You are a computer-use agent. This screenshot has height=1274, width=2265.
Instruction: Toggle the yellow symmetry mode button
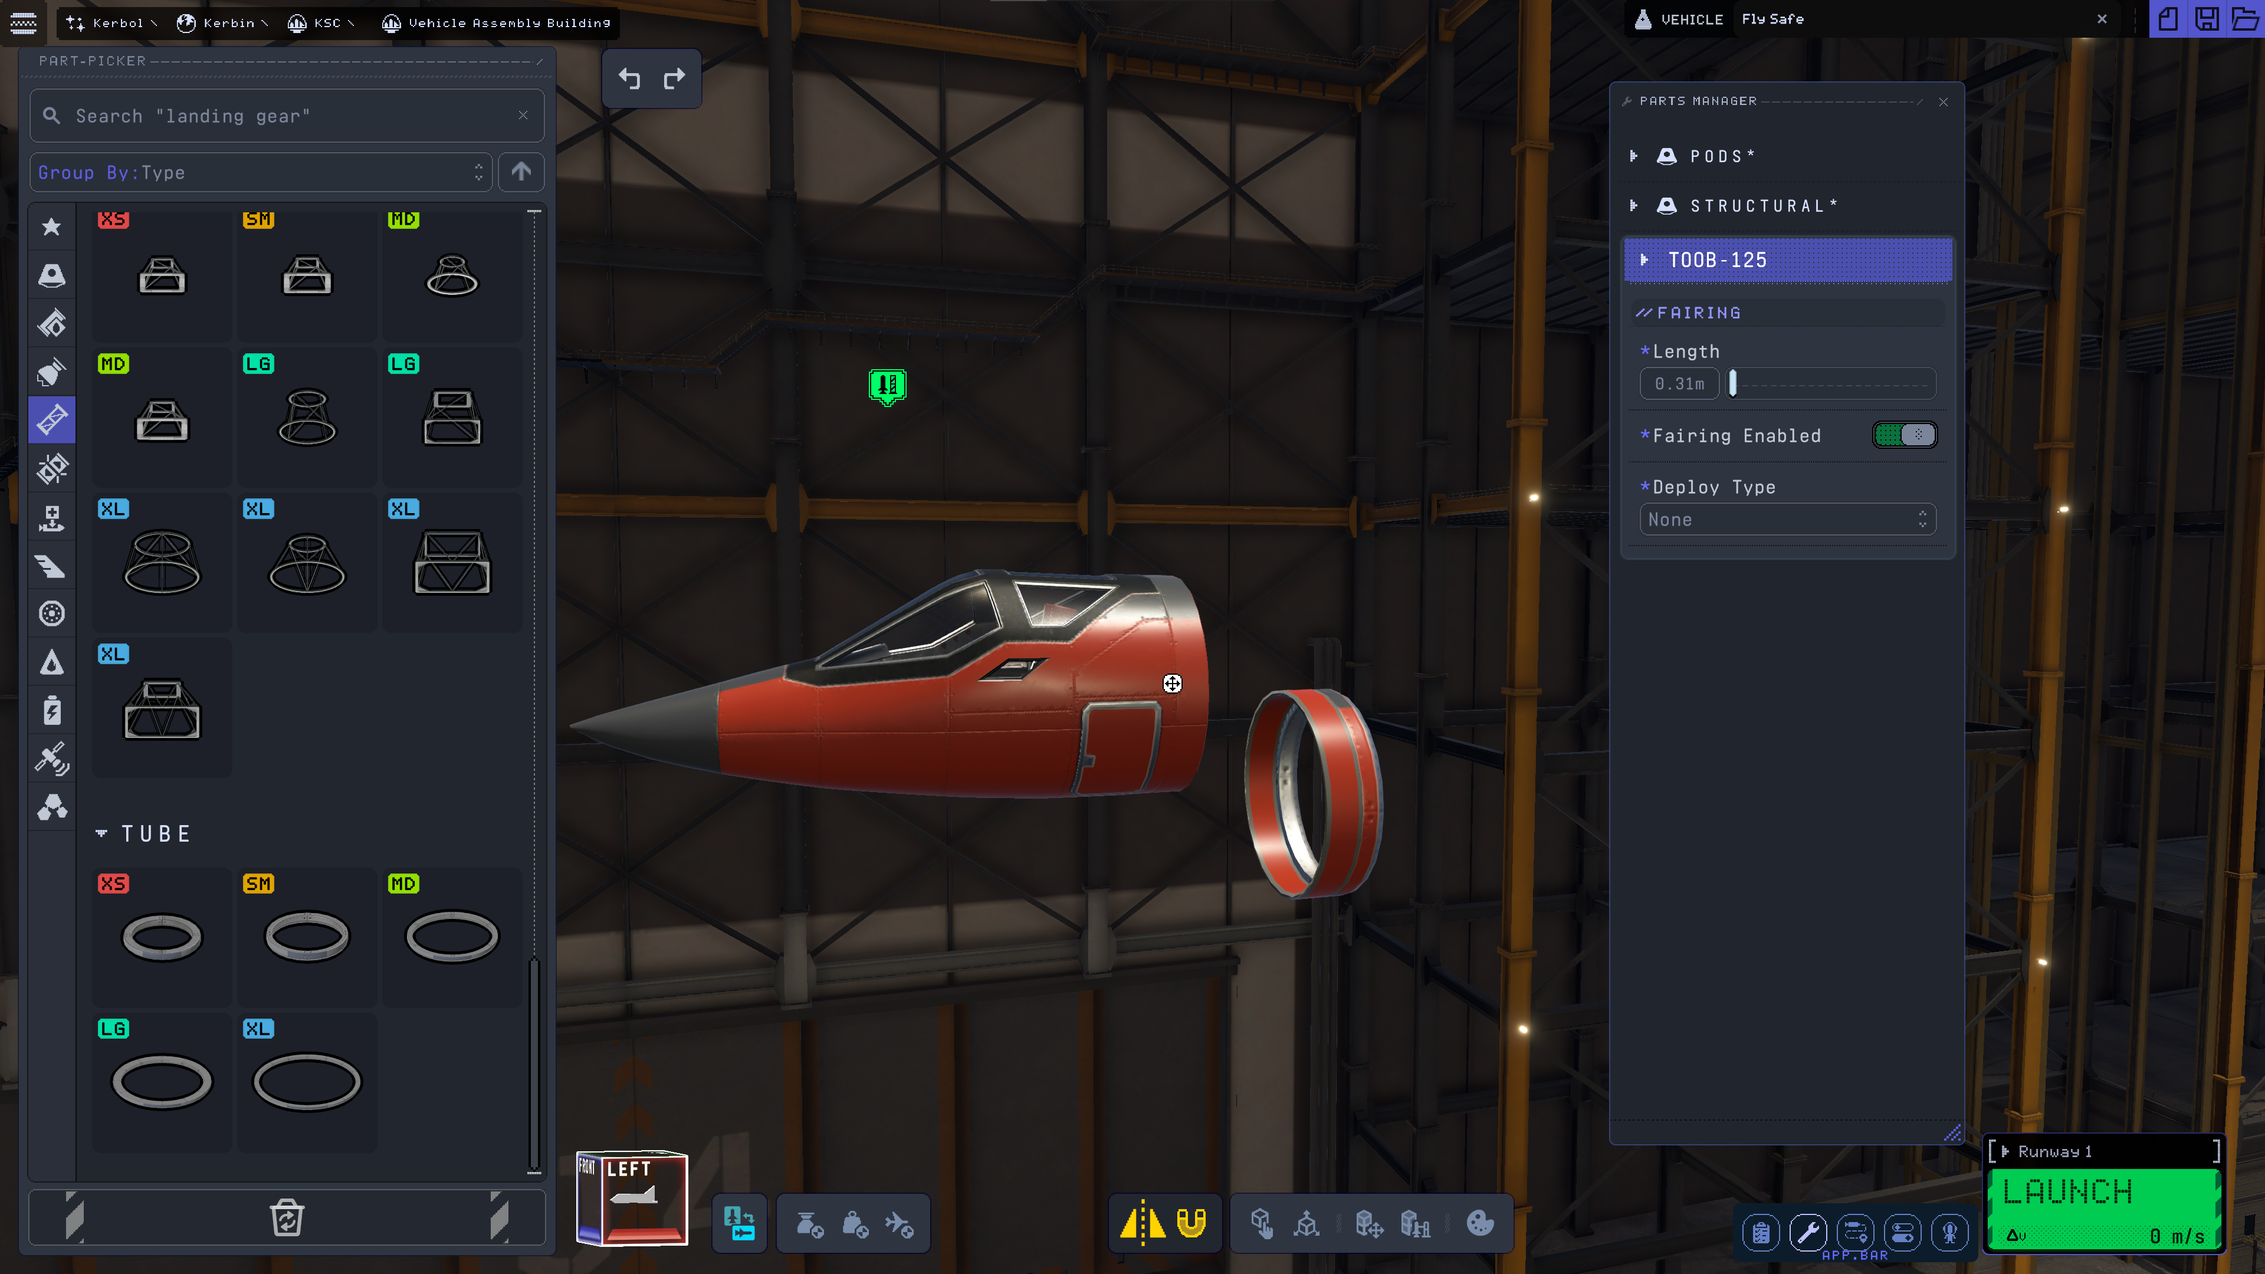click(x=1142, y=1224)
